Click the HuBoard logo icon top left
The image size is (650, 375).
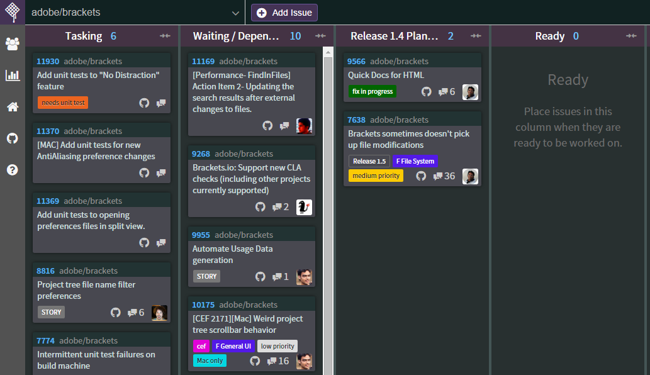click(x=11, y=12)
